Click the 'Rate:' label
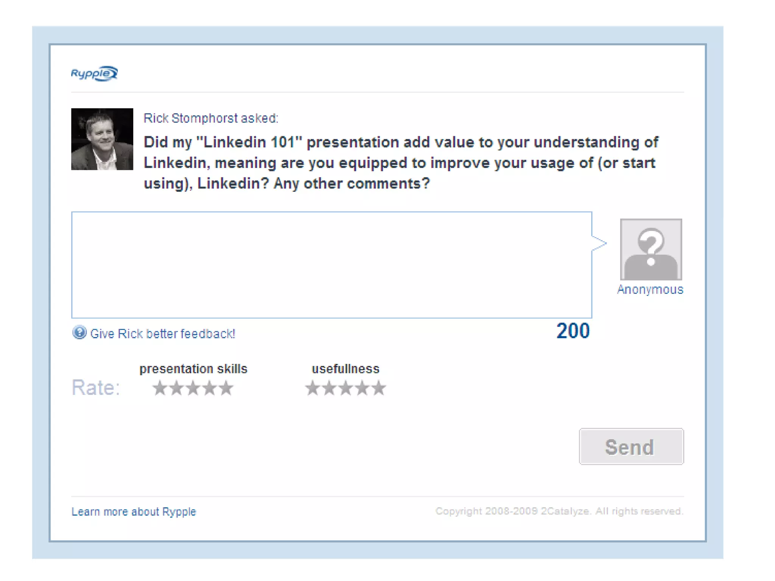 (96, 388)
